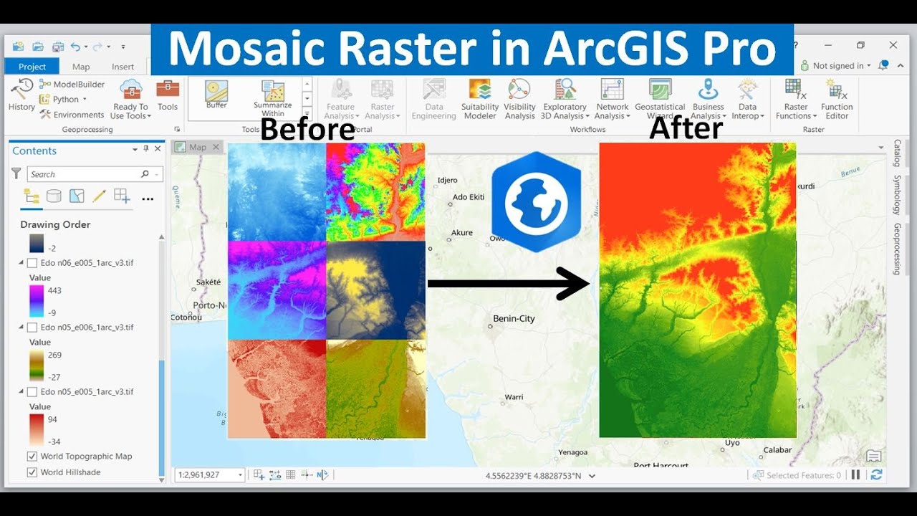Undo the last action
The width and height of the screenshot is (917, 516).
tap(75, 47)
